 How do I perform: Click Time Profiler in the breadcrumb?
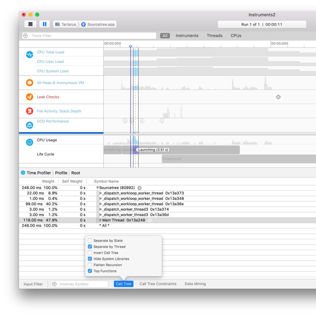click(39, 173)
